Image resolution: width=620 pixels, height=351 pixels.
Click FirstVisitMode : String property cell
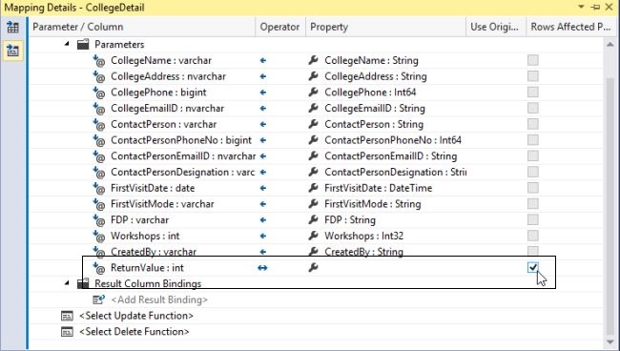pos(373,204)
